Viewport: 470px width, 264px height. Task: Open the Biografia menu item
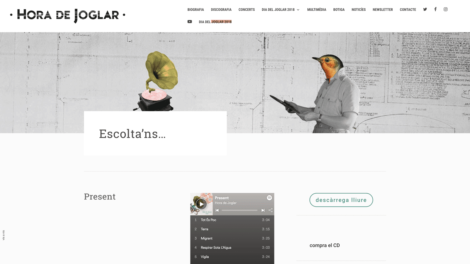[196, 10]
